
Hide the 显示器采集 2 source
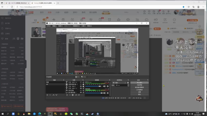tap(81, 93)
